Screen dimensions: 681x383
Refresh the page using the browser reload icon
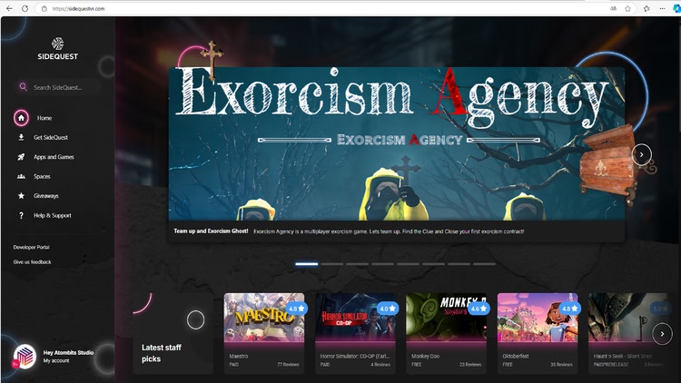tap(25, 8)
